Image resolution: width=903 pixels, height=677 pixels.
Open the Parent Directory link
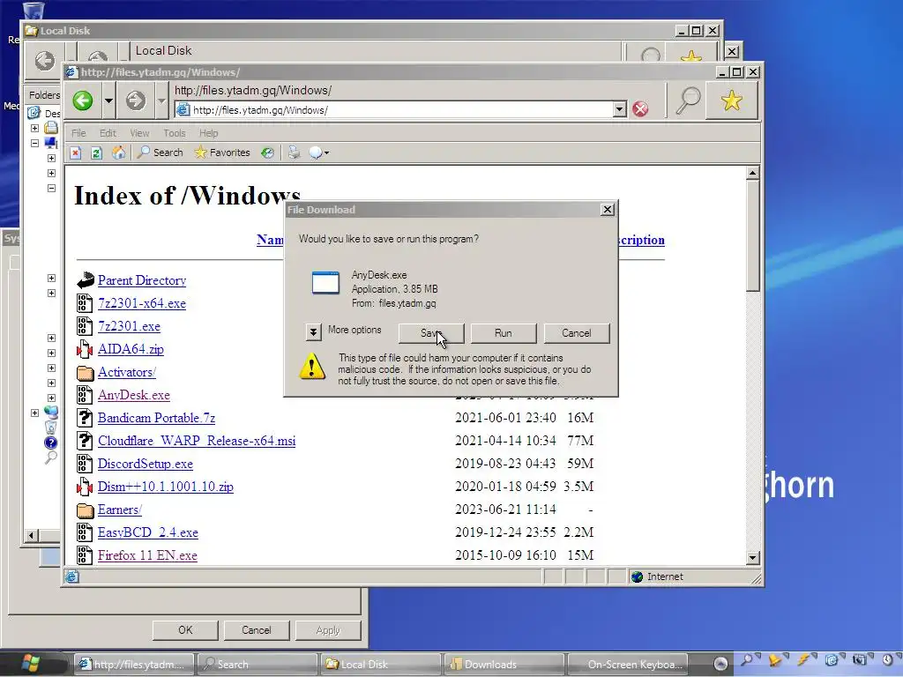point(142,280)
